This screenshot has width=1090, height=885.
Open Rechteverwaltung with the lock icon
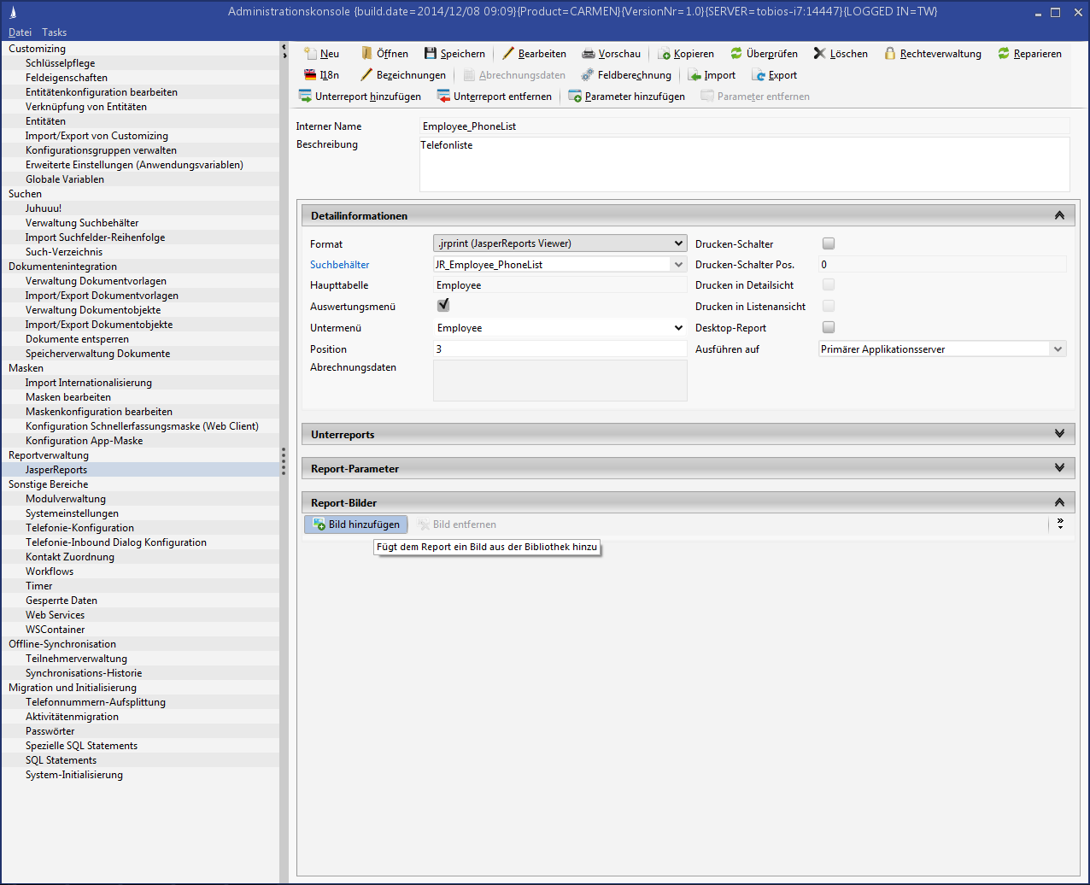click(890, 54)
